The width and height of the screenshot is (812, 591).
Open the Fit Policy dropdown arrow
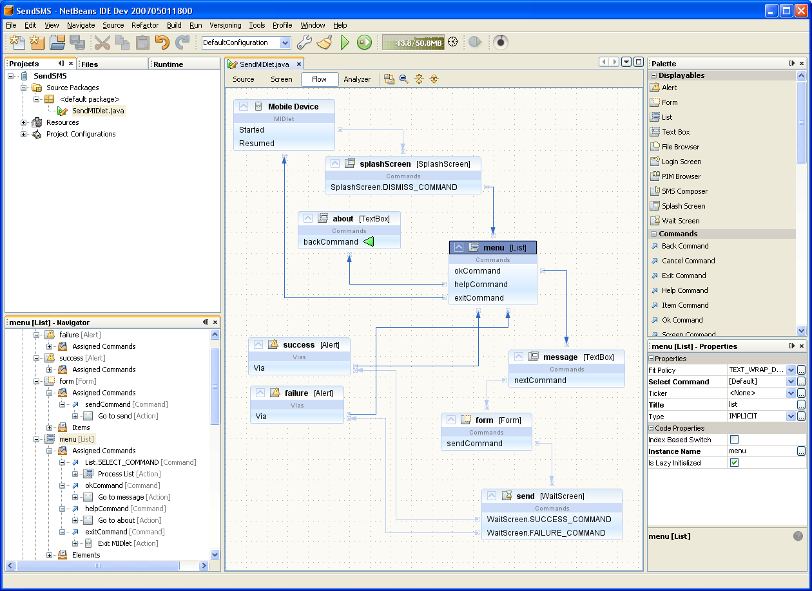tap(791, 370)
